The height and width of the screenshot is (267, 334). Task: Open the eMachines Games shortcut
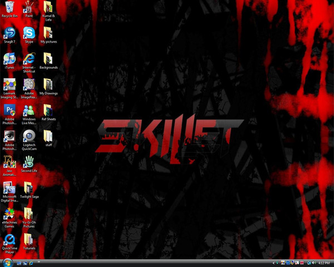(x=9, y=217)
